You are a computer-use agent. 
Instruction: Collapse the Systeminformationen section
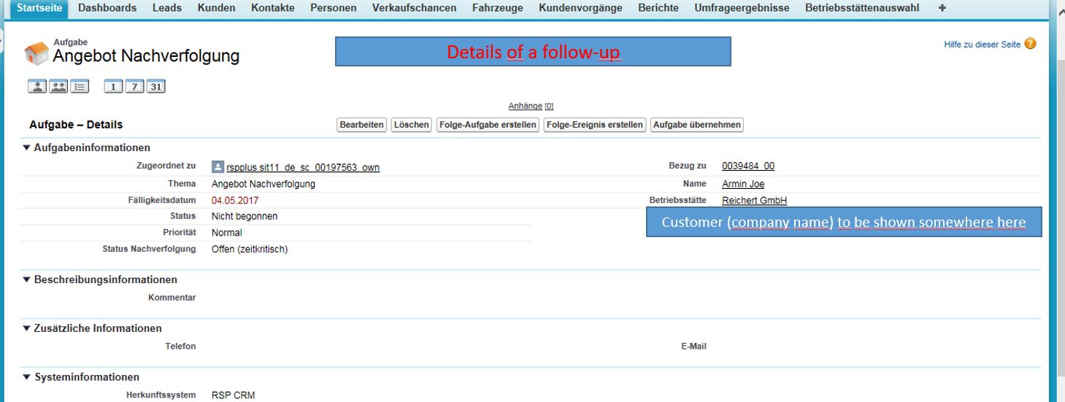pyautogui.click(x=27, y=377)
